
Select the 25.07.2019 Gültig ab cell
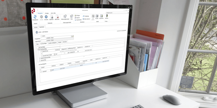tap(63, 69)
